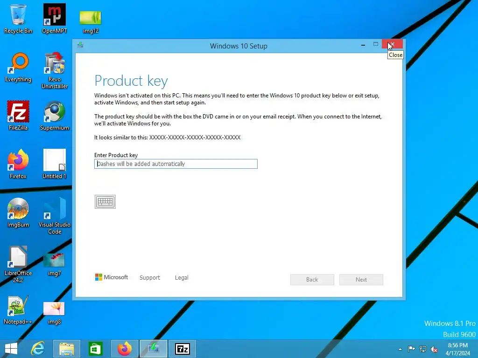Select the Visual Studio Code shortcut
The image size is (478, 358).
(x=55, y=216)
